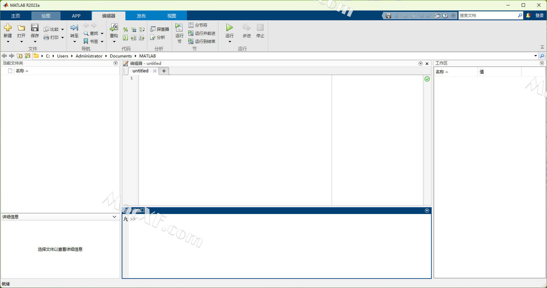Select the untitled editor file tab
Viewport: 547px width, 288px height.
pyautogui.click(x=140, y=71)
